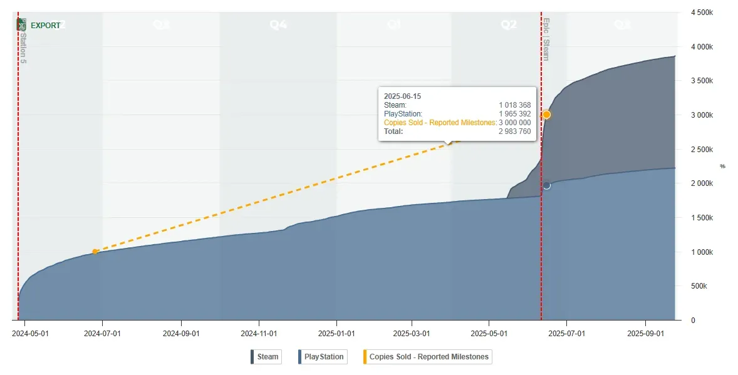
Task: Click the Excel export icon
Action: click(21, 25)
